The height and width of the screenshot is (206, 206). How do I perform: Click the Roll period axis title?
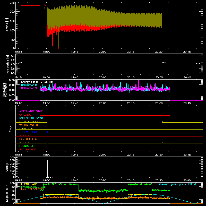coord(8,64)
